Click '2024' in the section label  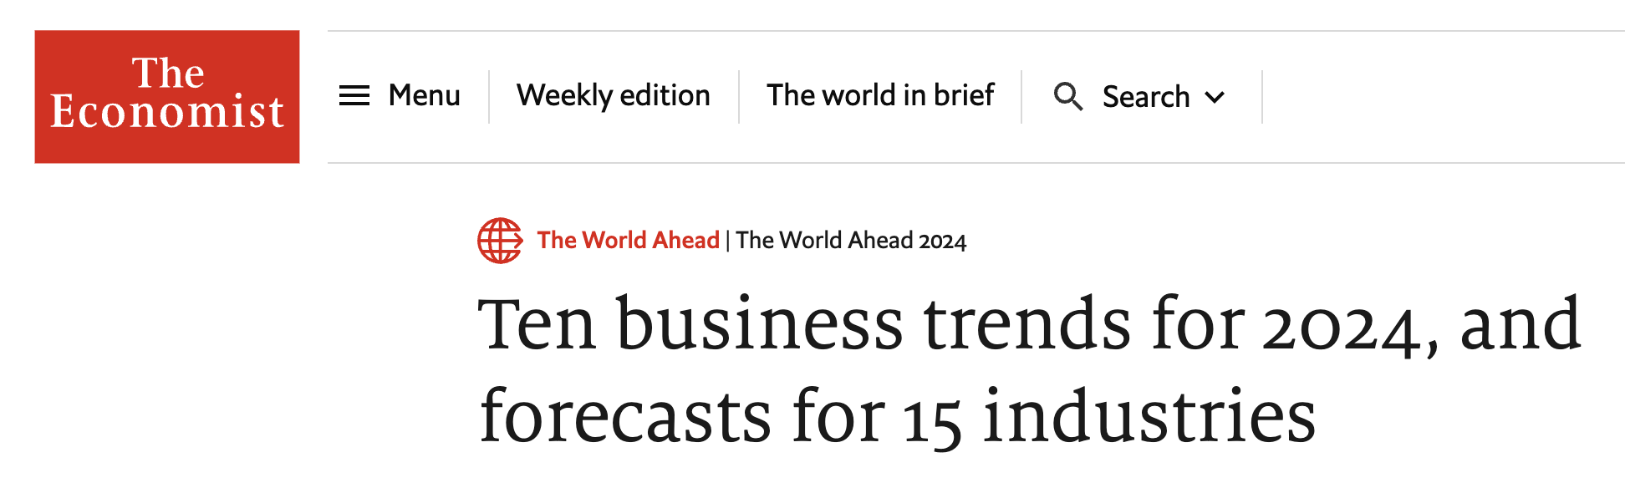click(942, 241)
